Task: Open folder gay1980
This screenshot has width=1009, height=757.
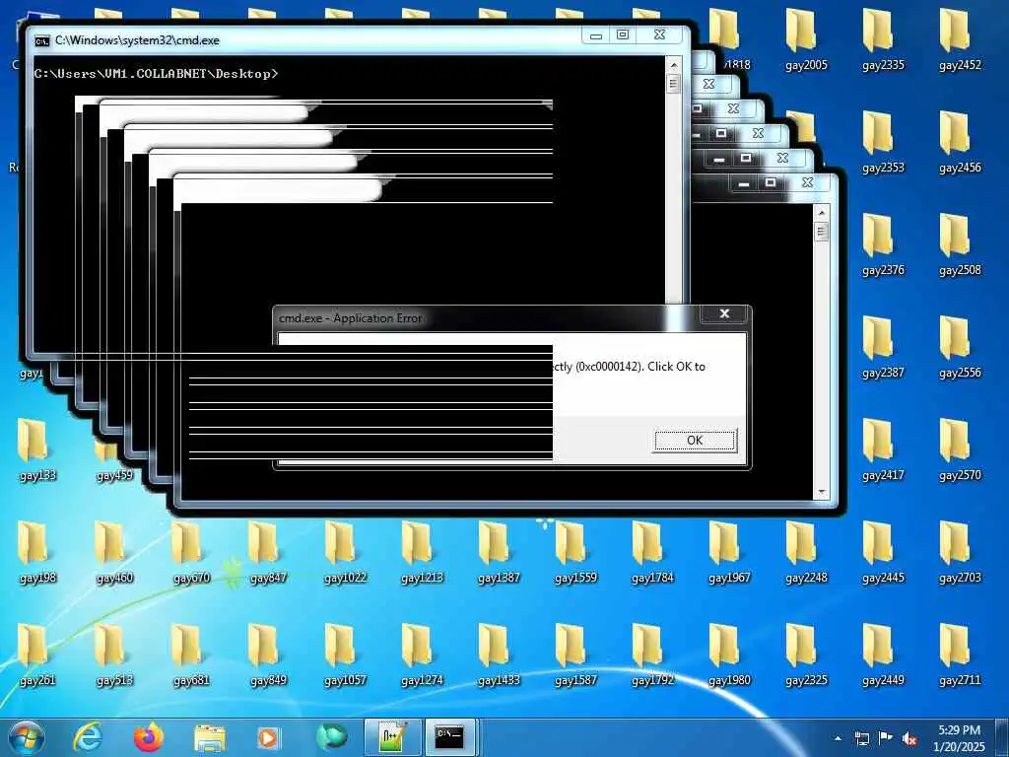Action: click(x=729, y=654)
